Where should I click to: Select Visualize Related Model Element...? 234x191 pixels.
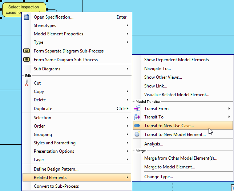click(183, 95)
